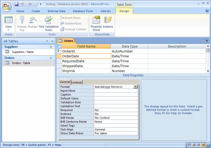Save with the Quick Access floppy icon
Image resolution: width=211 pixels, height=148 pixels.
click(17, 4)
